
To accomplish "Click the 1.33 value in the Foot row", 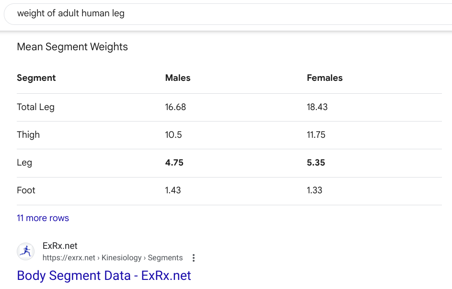I will 314,190.
